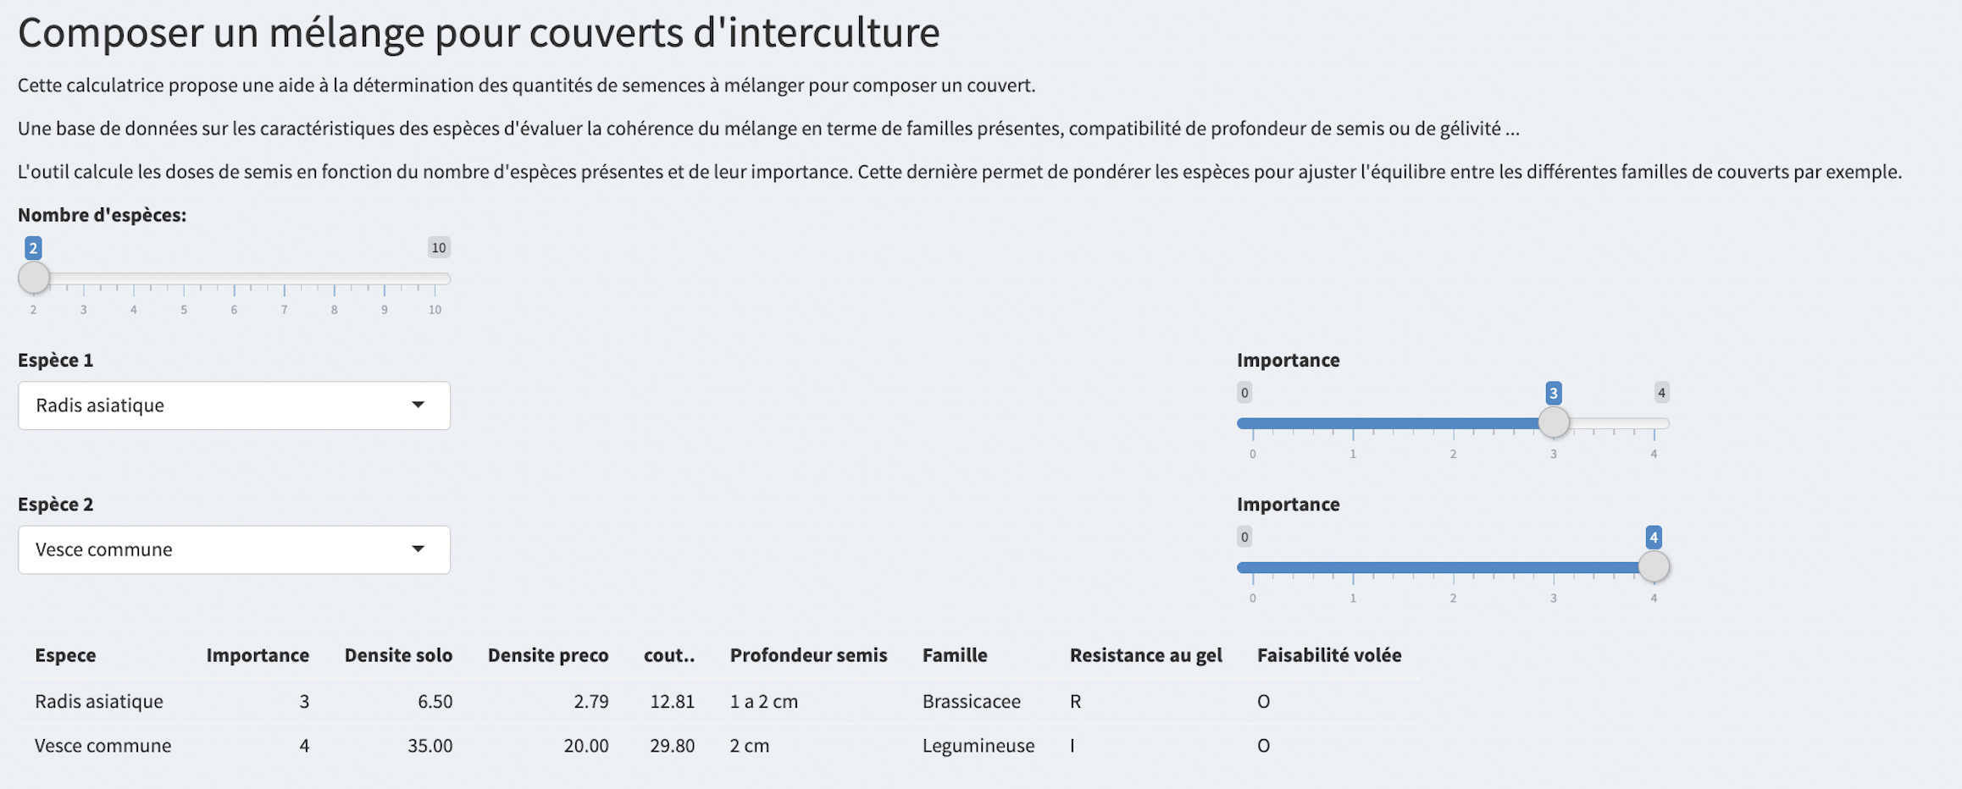Set Nombre d'espèces slider to 7
Viewport: 1962px width, 789px height.
pyautogui.click(x=285, y=279)
